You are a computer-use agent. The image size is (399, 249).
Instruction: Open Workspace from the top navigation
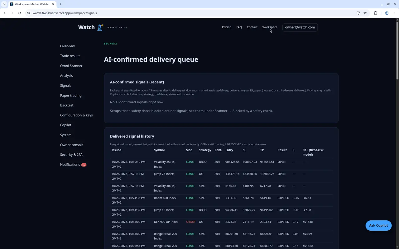pos(270,27)
